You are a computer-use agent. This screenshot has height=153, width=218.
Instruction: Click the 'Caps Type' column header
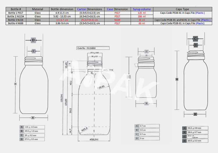coord(182,9)
